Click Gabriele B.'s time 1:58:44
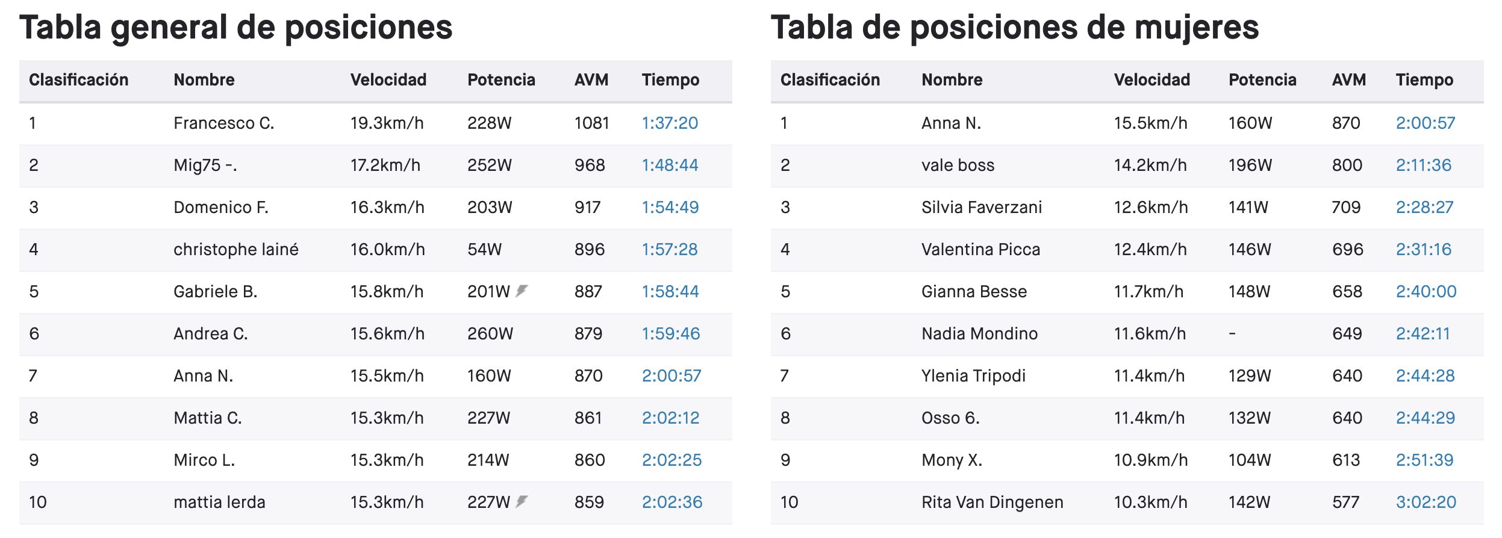1502x538 pixels. coord(670,292)
